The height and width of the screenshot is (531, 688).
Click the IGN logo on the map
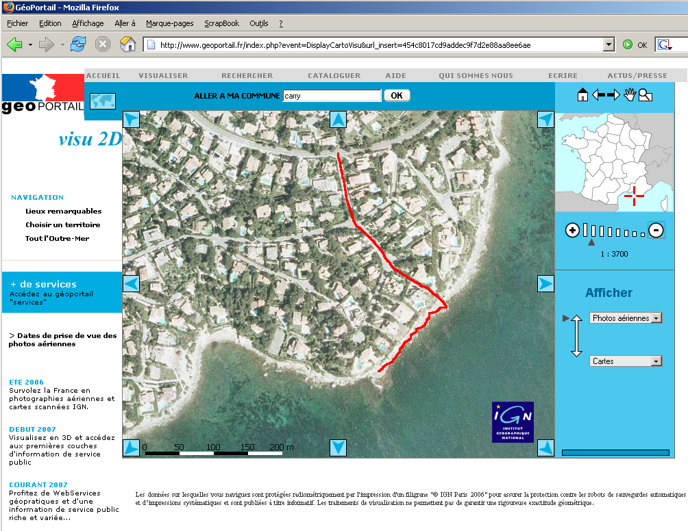coord(513,422)
